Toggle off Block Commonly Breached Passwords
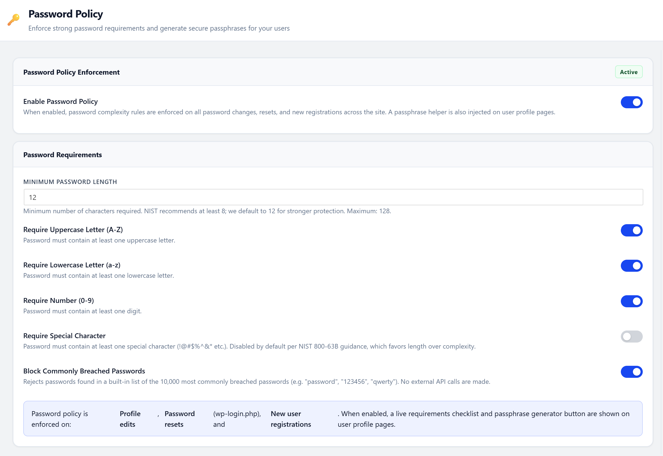 (632, 372)
